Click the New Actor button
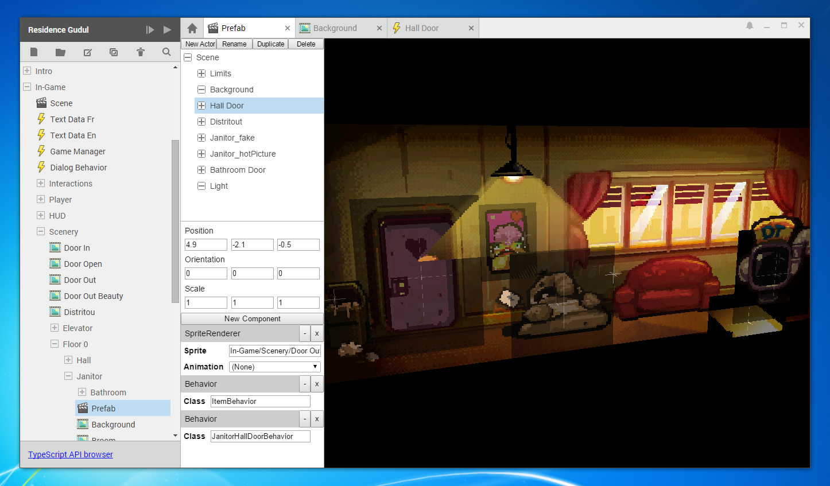 pyautogui.click(x=199, y=44)
